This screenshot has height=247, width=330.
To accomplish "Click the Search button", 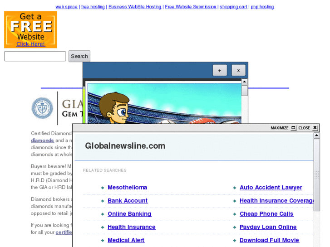I will pyautogui.click(x=79, y=56).
